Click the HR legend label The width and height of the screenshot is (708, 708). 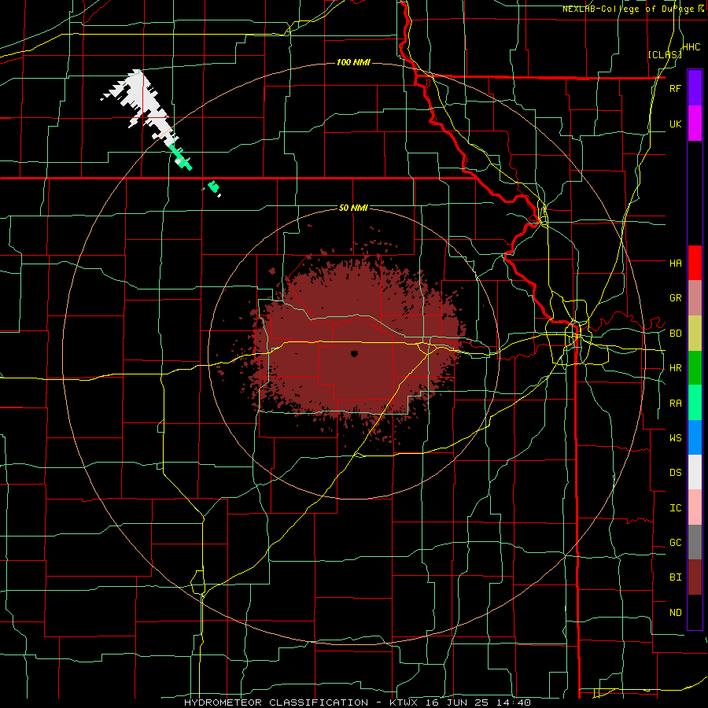pos(676,368)
